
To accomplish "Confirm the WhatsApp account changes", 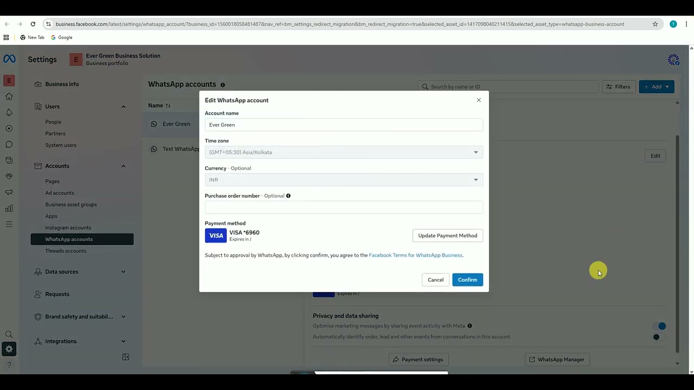I will point(467,280).
